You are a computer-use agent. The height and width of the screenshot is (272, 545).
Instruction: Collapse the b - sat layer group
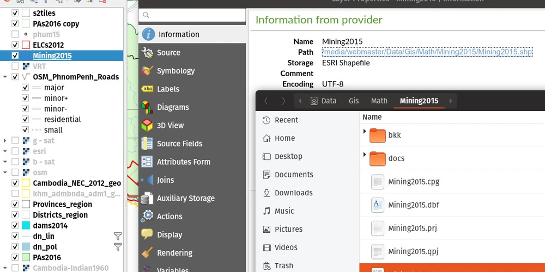pos(5,162)
